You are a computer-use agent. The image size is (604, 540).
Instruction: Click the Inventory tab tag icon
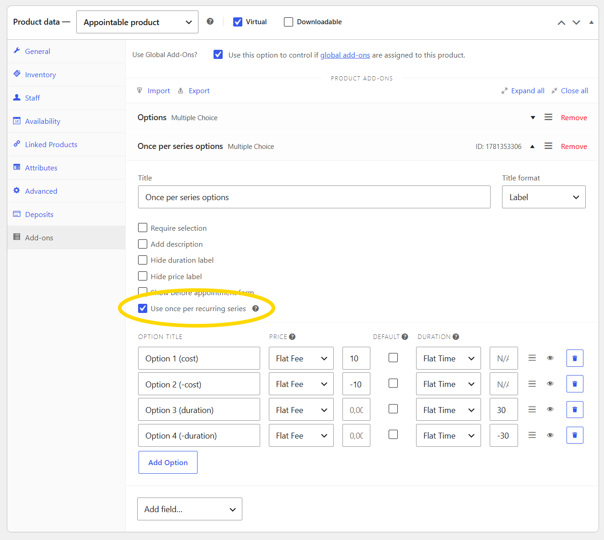point(17,74)
